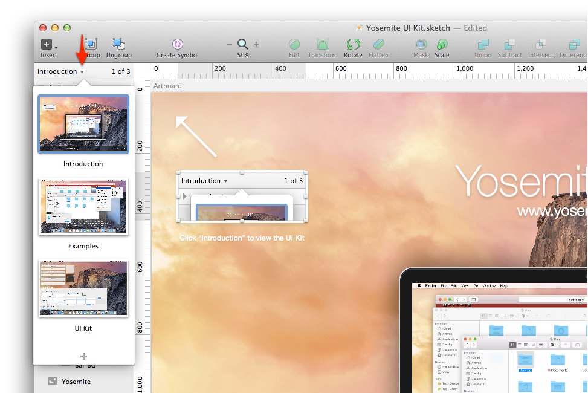Click the Group toolbar icon
The image size is (588, 393).
coord(91,44)
